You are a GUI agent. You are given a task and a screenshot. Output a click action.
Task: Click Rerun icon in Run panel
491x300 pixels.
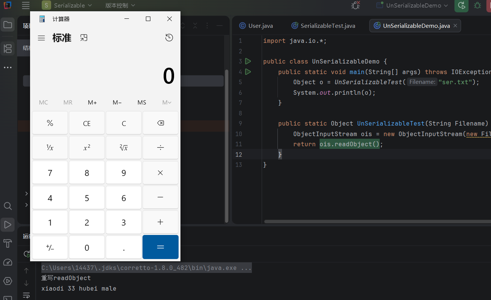[26, 254]
